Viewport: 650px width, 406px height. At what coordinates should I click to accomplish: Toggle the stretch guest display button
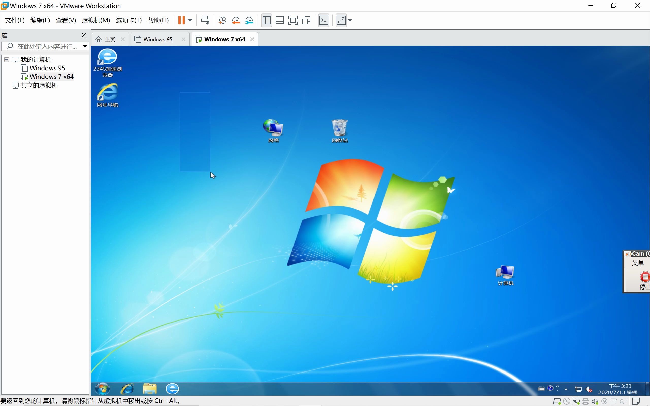tap(341, 20)
